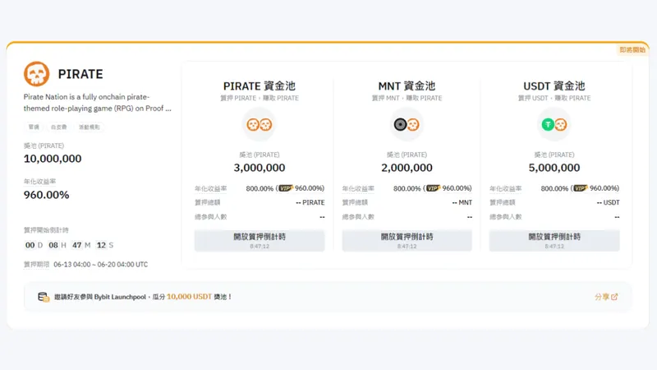Click the external-link icon beside 分享
657x370 pixels.
click(614, 297)
